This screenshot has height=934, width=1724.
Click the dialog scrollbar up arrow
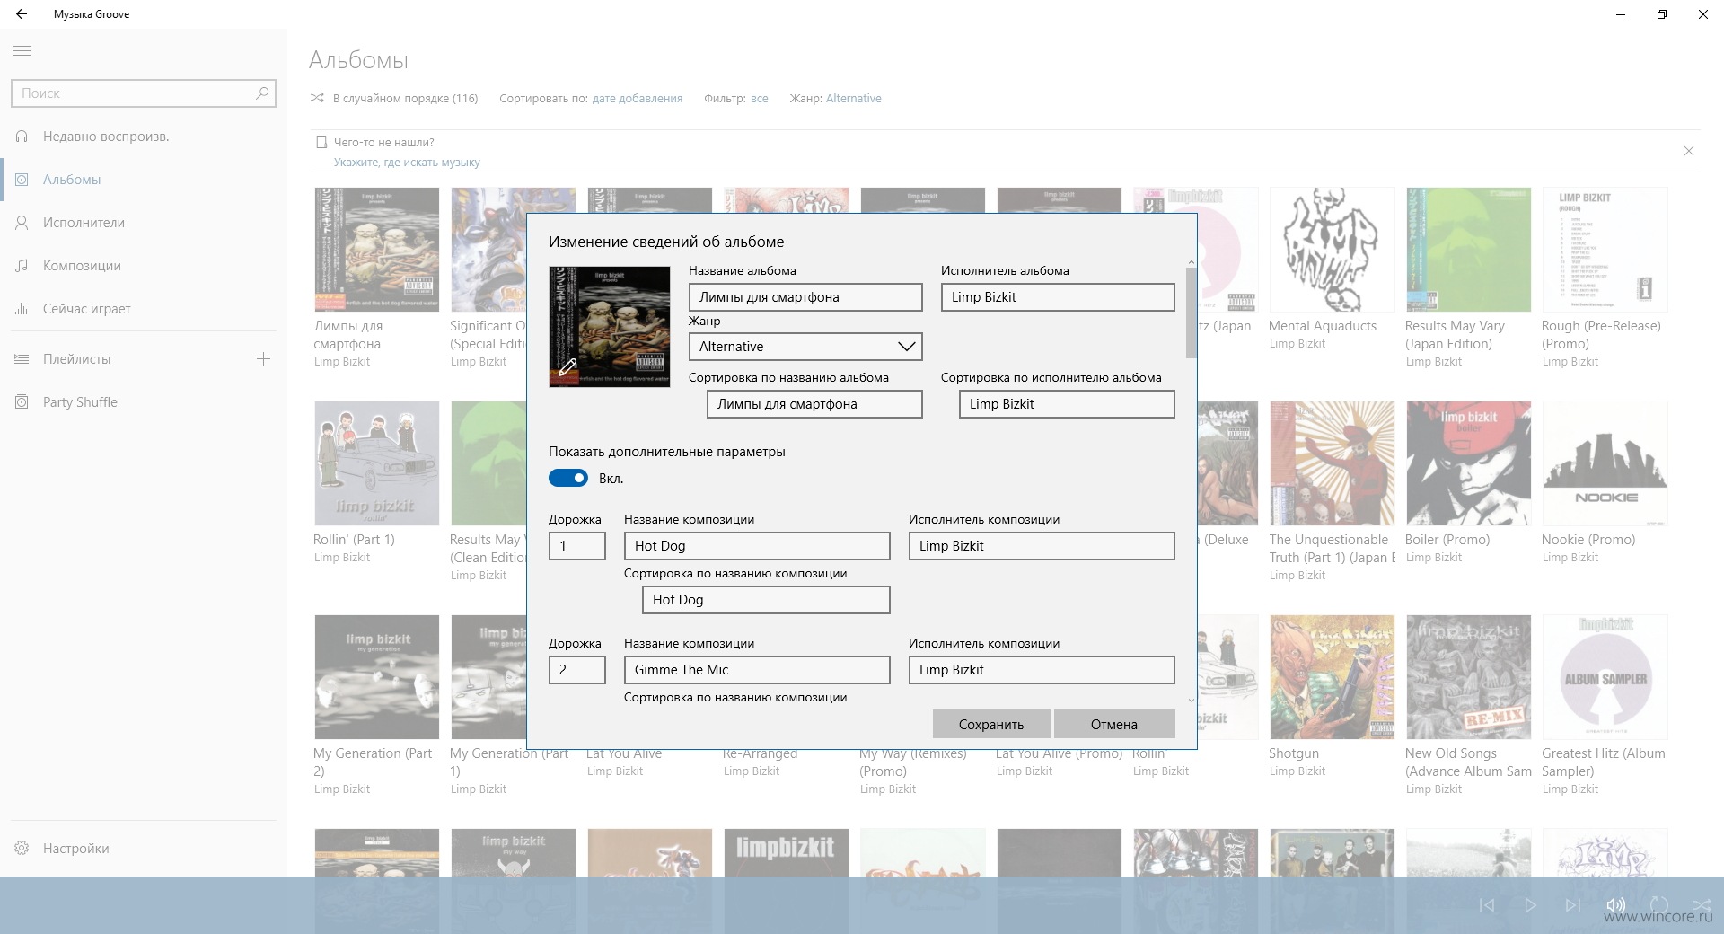[1192, 262]
